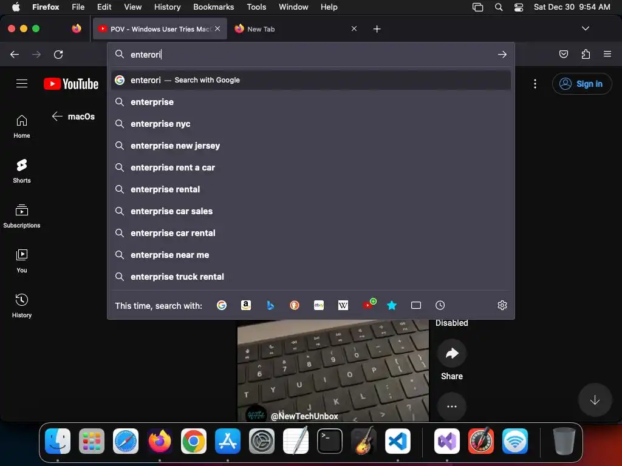Search with eBay one-off icon
Screen dimensions: 622x466
point(319,305)
